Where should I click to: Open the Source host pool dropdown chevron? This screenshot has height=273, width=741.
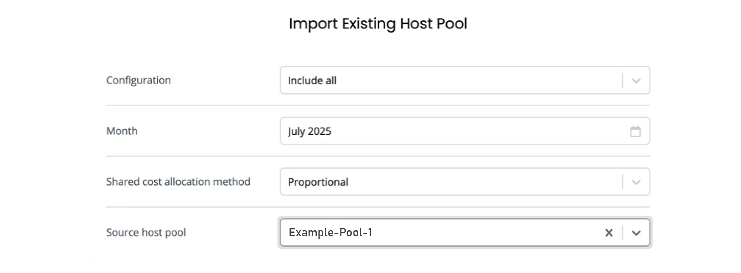pos(636,233)
